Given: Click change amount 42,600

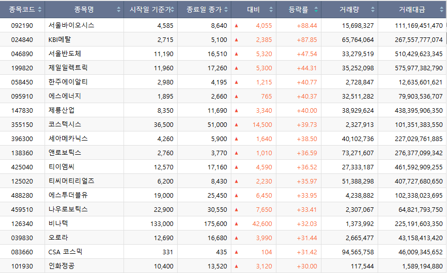Looking at the screenshot, I should [x=262, y=224].
